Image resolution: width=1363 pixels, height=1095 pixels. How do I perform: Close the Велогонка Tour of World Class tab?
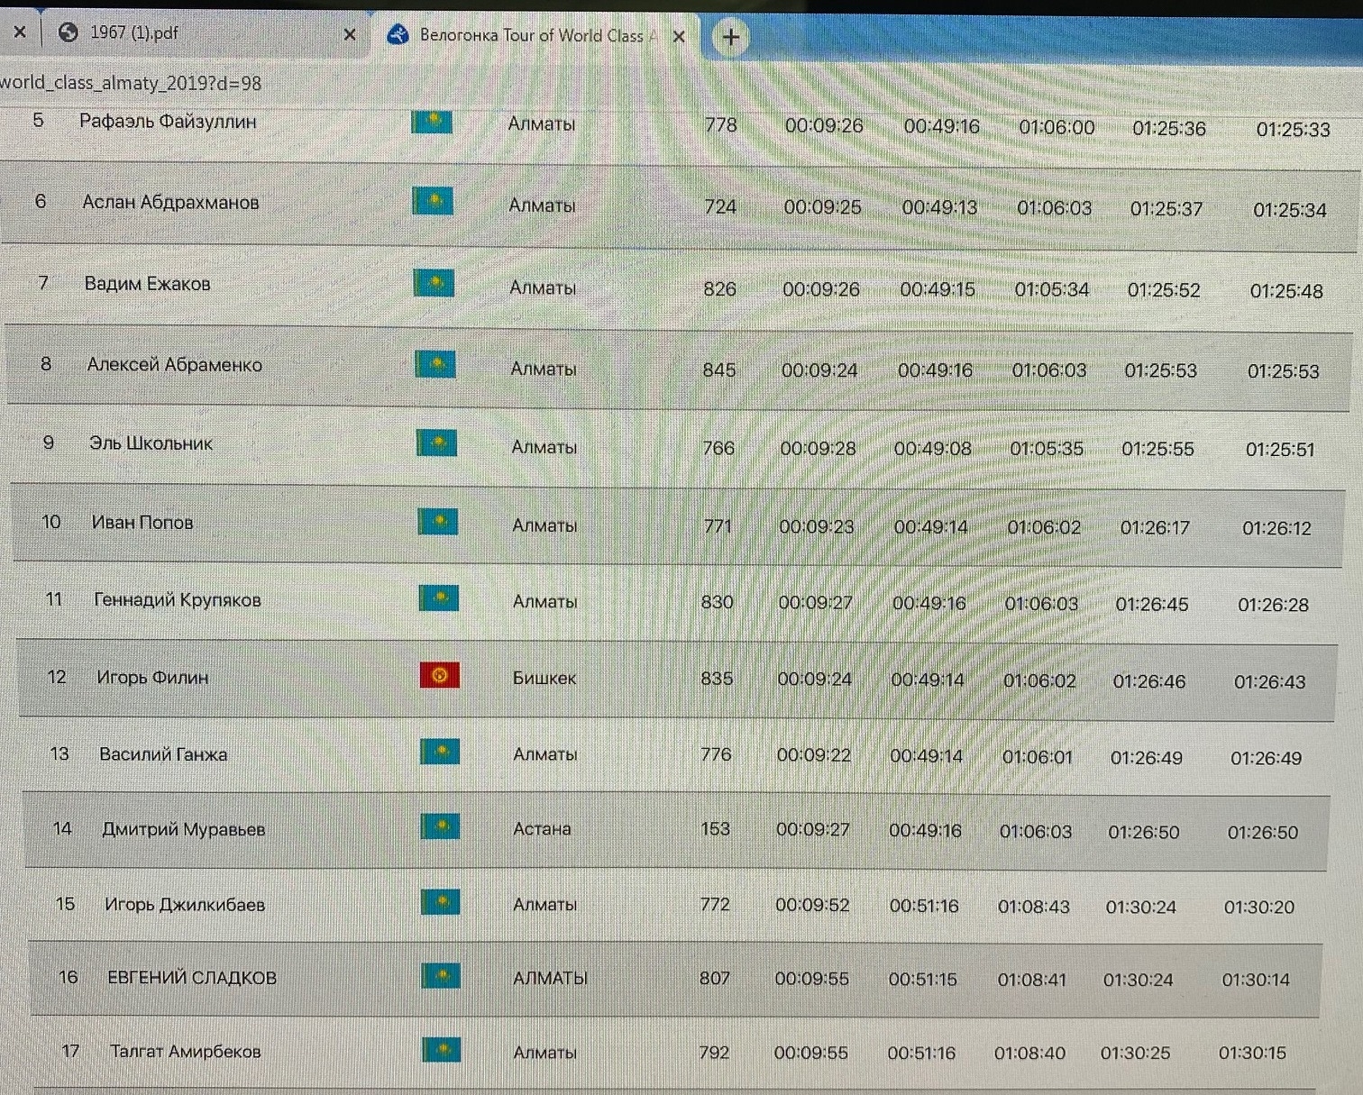679,36
